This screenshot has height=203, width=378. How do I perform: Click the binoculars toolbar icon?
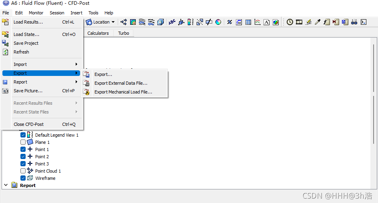[354, 22]
